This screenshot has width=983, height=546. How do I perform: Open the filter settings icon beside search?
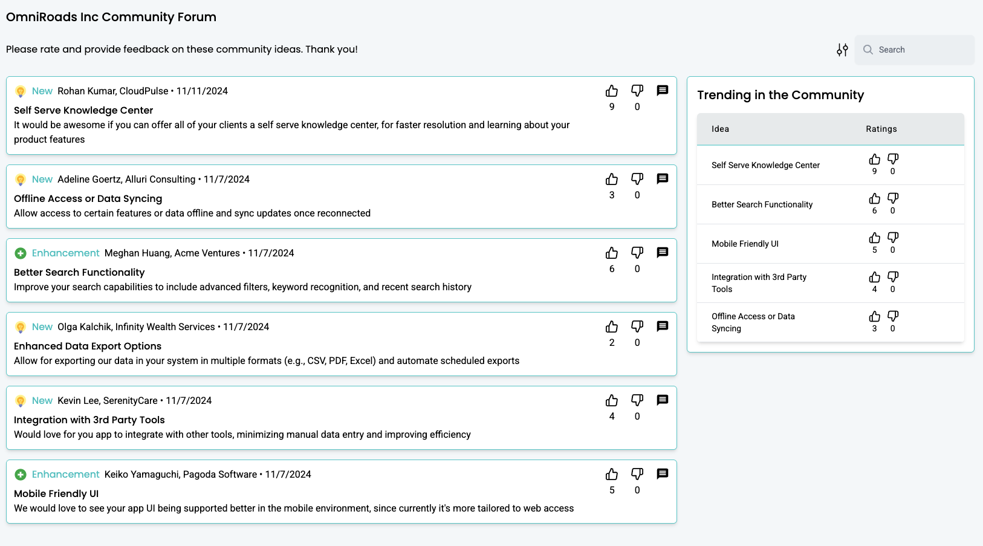(x=842, y=50)
